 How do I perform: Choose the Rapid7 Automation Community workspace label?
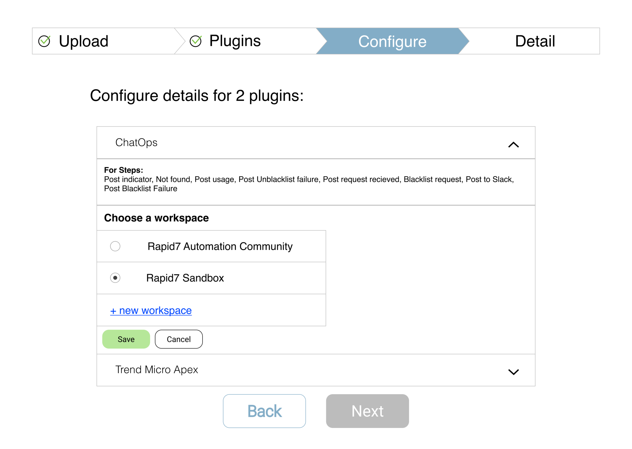(x=220, y=246)
